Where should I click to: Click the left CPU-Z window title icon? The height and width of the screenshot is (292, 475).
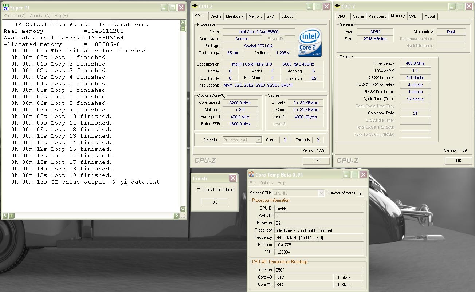pos(195,7)
